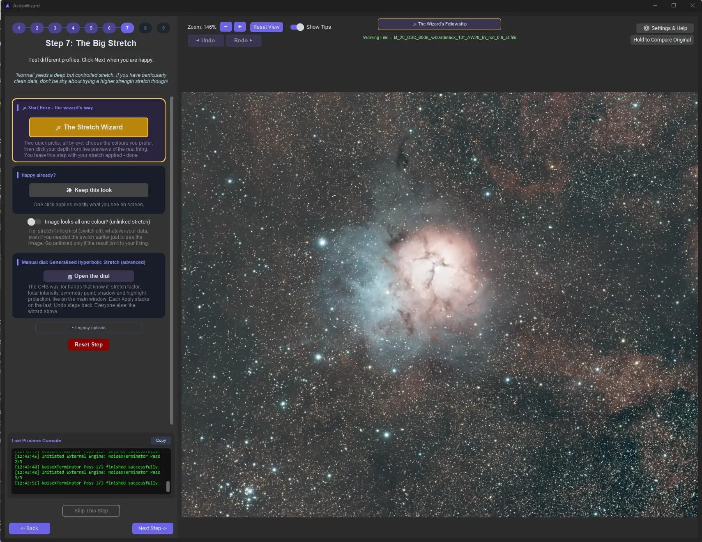Viewport: 702px width, 542px height.
Task: Zoom in with the plus button
Action: [x=240, y=27]
